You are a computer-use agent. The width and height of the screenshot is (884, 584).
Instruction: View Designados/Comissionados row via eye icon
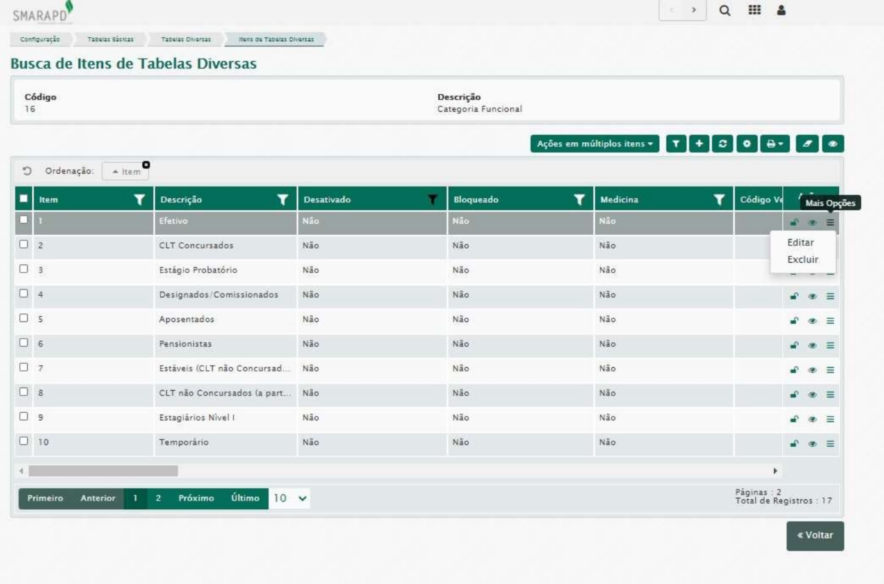(x=812, y=296)
